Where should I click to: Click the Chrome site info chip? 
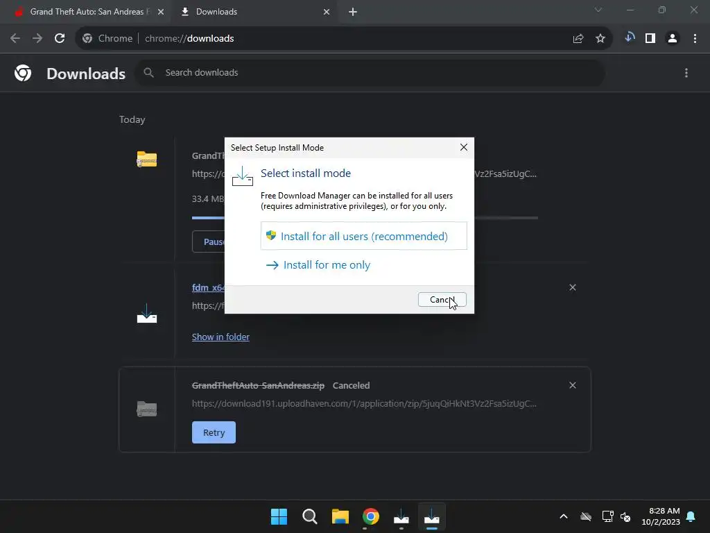click(x=107, y=39)
